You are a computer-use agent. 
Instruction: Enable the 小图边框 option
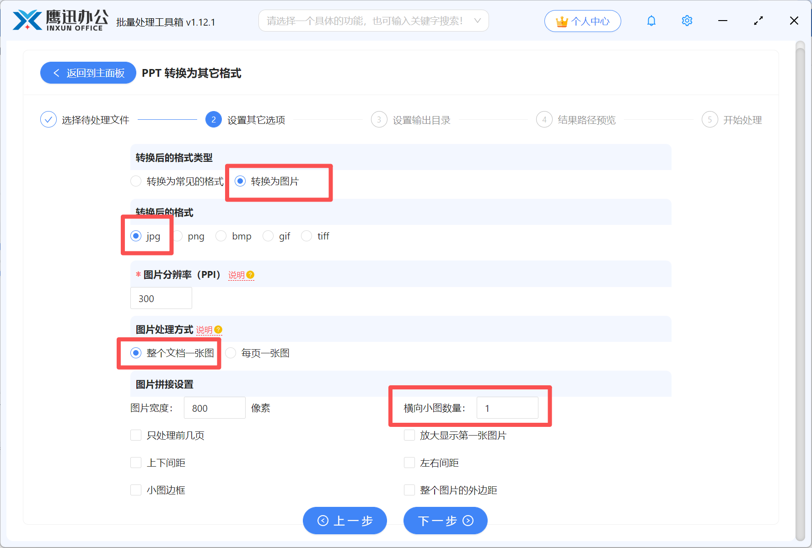(x=136, y=489)
